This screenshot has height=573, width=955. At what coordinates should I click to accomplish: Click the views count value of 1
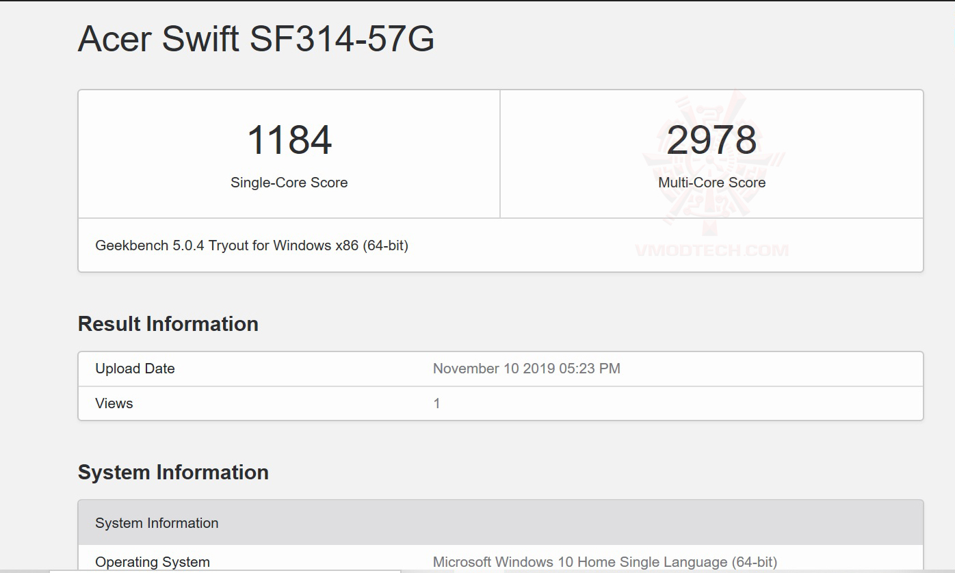pyautogui.click(x=436, y=403)
